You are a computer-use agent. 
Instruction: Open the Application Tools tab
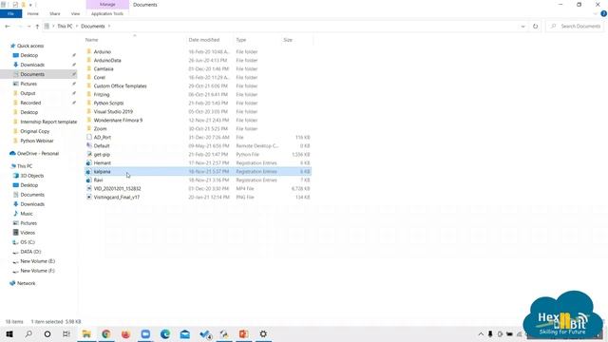[x=107, y=13]
